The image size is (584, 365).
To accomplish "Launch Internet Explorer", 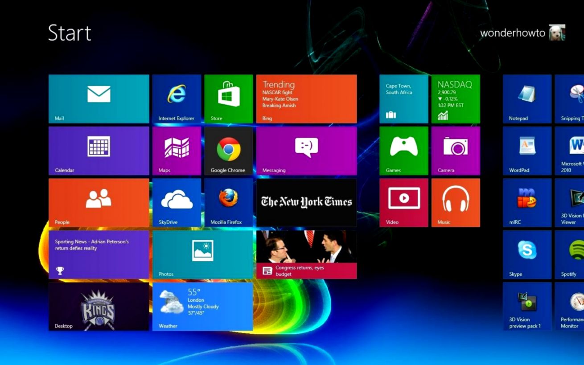I will (177, 98).
